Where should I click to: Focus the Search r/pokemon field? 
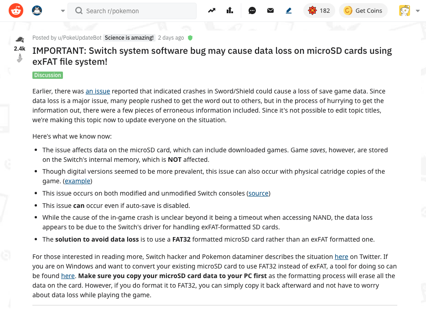132,11
